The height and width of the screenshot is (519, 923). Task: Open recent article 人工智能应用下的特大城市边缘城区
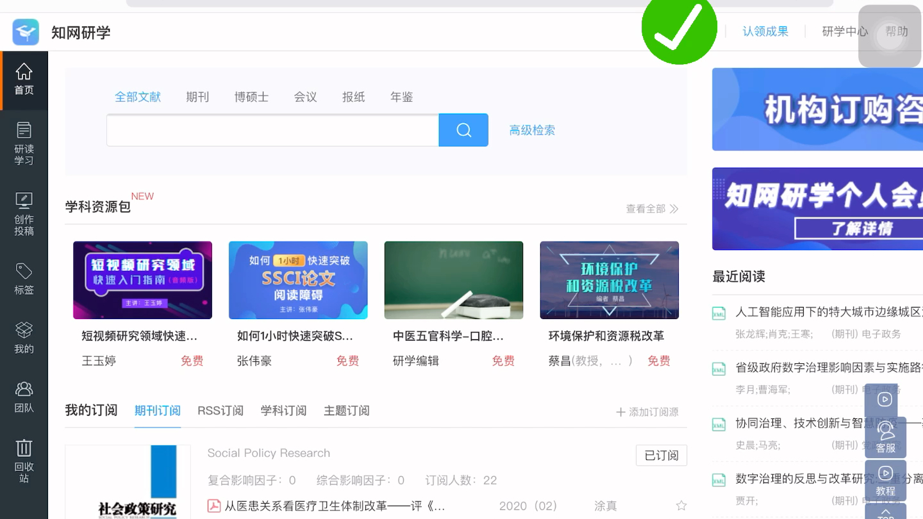829,312
